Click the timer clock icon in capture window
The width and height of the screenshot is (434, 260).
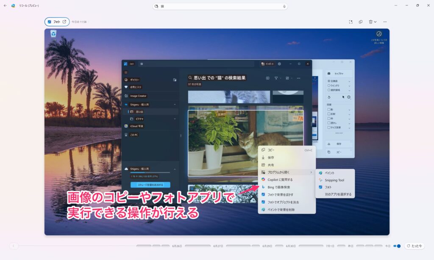(349, 97)
